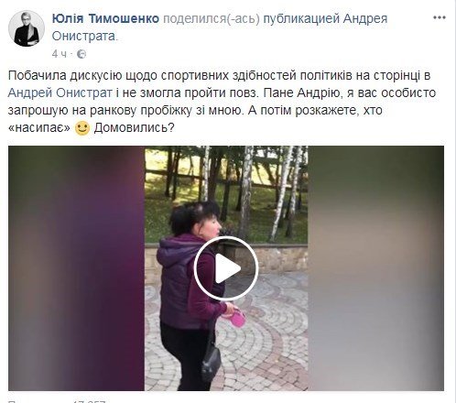
Task: Open the '4 ч' post timestamp
Action: point(59,54)
